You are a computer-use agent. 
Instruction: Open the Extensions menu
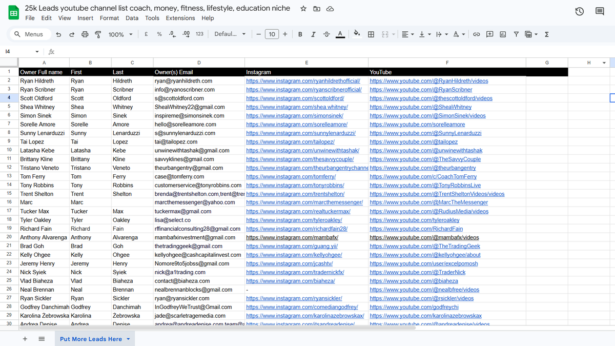pyautogui.click(x=180, y=18)
